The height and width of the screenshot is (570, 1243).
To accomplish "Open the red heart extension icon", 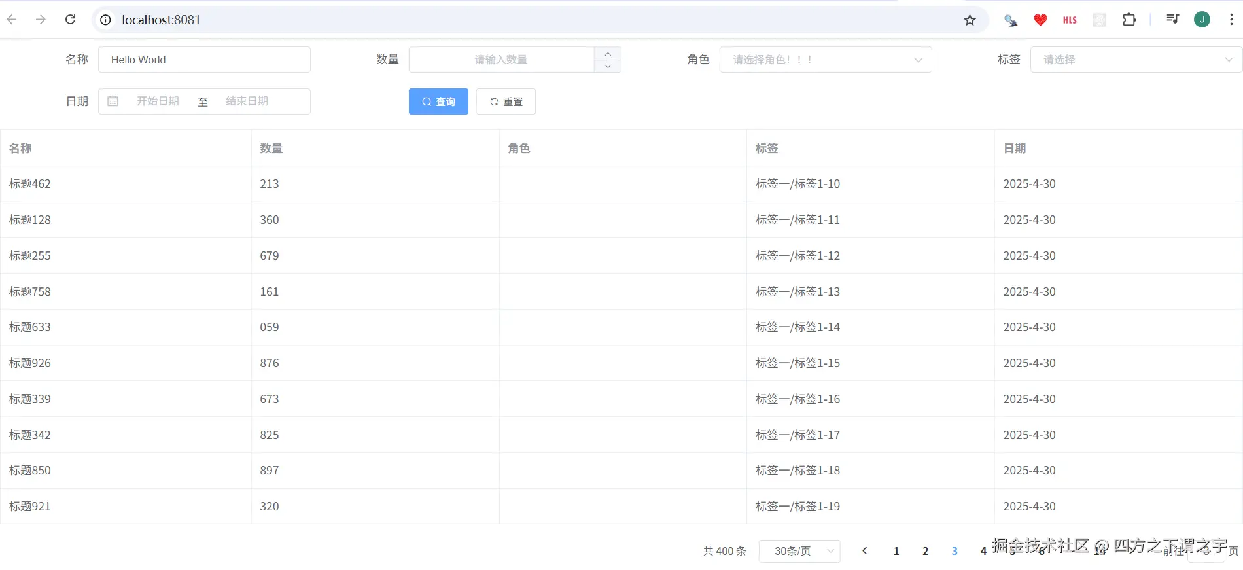I will (1040, 20).
